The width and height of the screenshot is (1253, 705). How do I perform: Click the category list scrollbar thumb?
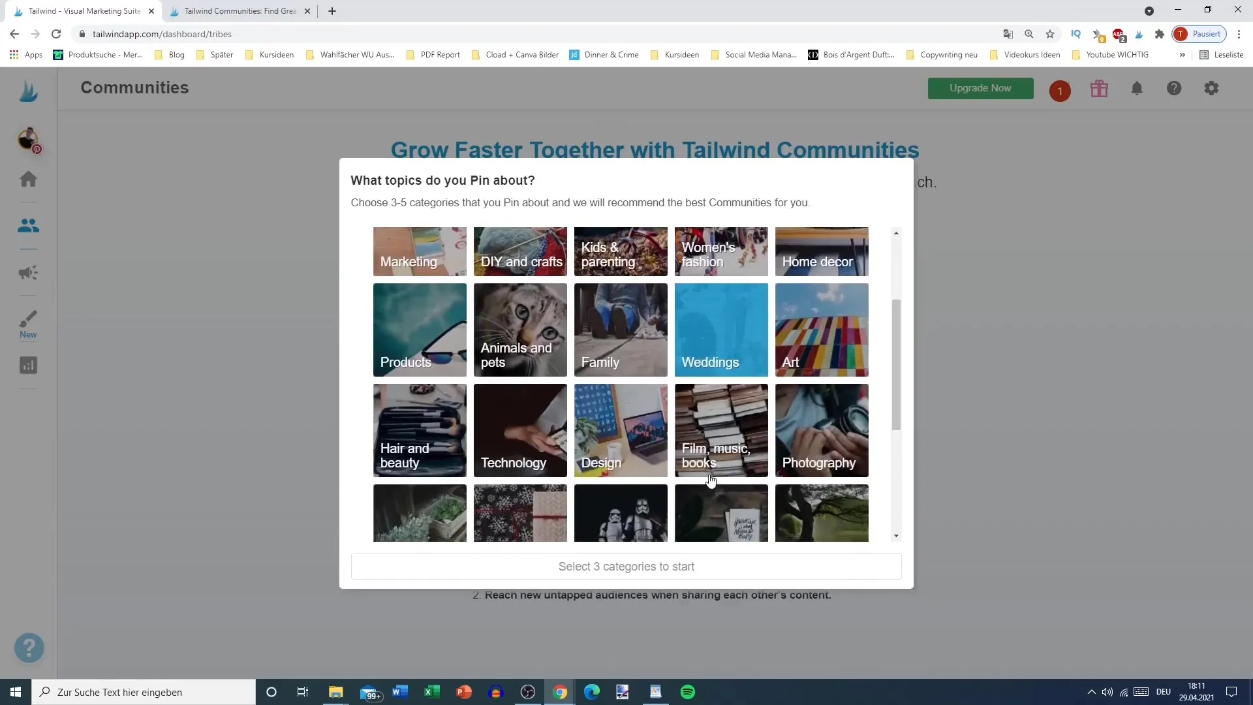click(896, 365)
